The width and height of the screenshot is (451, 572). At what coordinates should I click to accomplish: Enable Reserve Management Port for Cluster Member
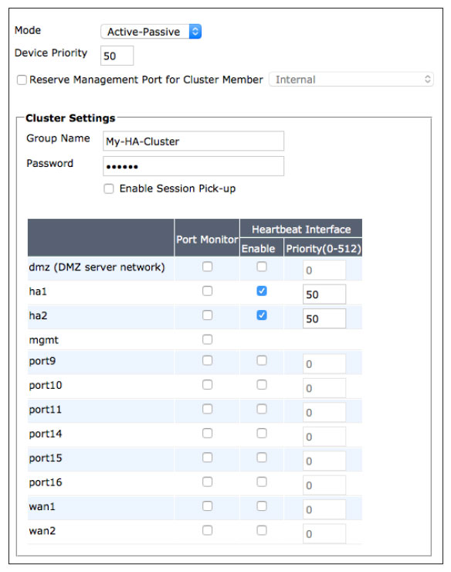coord(22,80)
